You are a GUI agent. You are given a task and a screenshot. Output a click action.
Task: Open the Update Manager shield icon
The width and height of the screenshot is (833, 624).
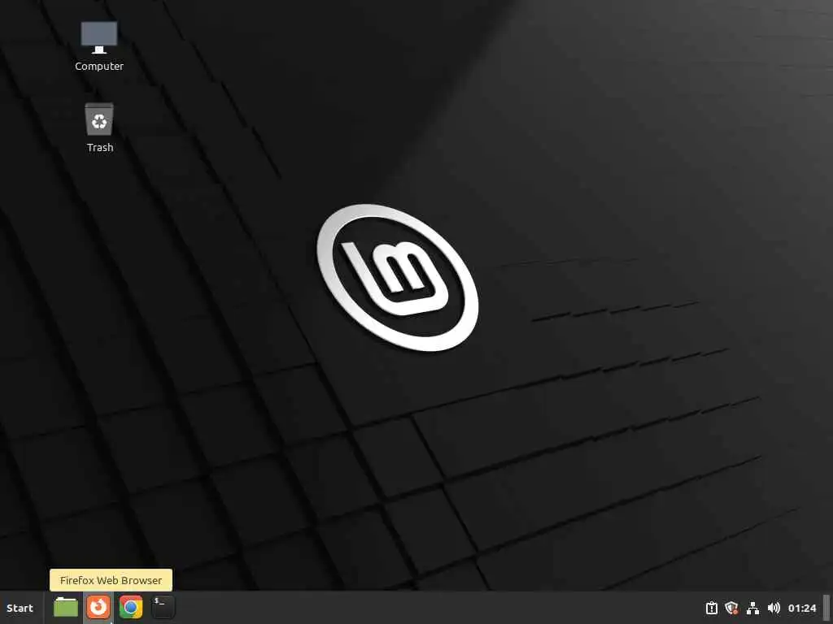[x=731, y=608]
